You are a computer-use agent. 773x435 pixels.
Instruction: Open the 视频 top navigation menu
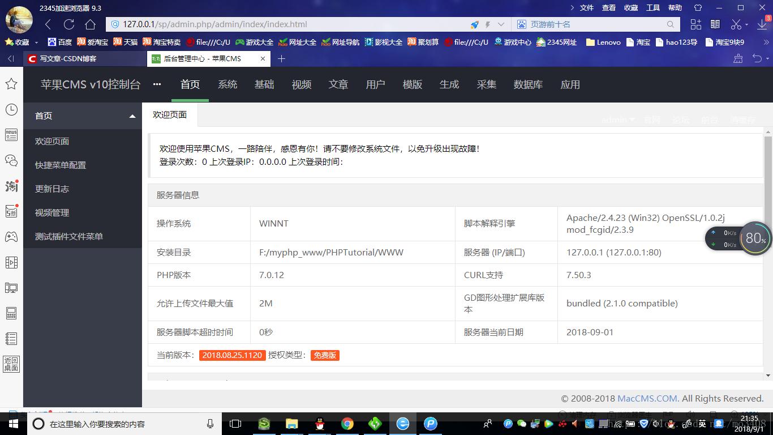tap(301, 84)
